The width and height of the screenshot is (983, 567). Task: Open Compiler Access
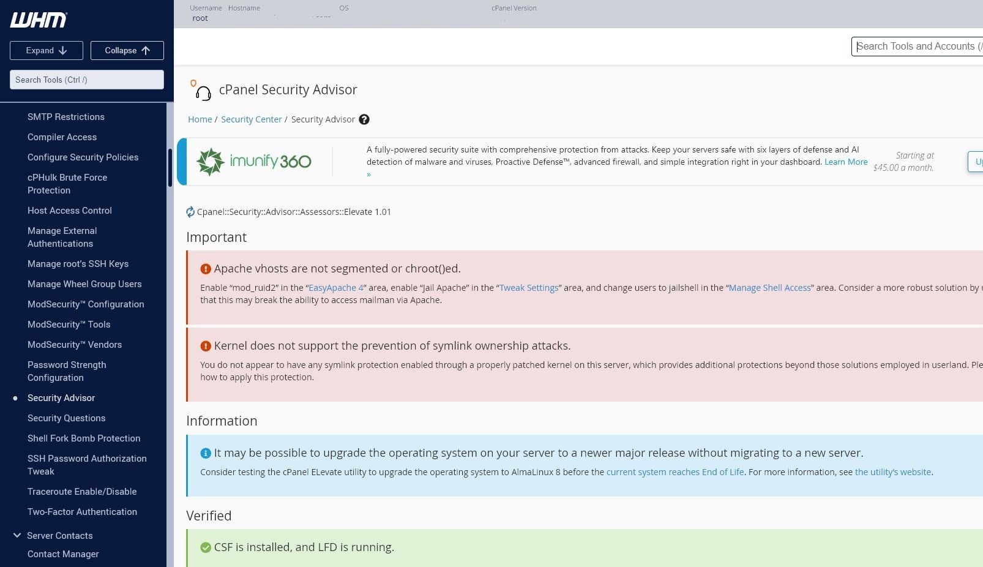pos(62,137)
